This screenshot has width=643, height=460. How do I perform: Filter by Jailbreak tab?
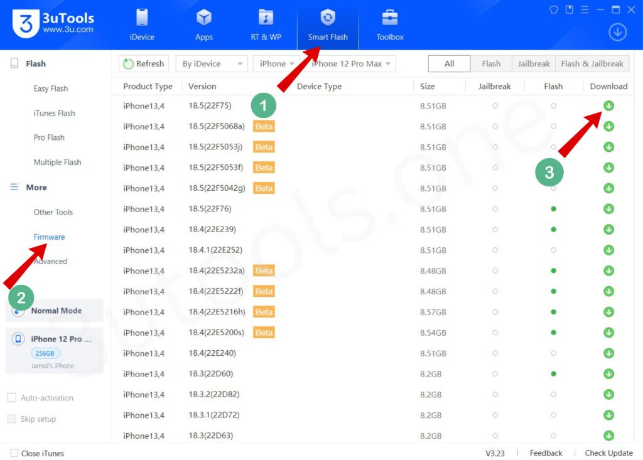[534, 63]
